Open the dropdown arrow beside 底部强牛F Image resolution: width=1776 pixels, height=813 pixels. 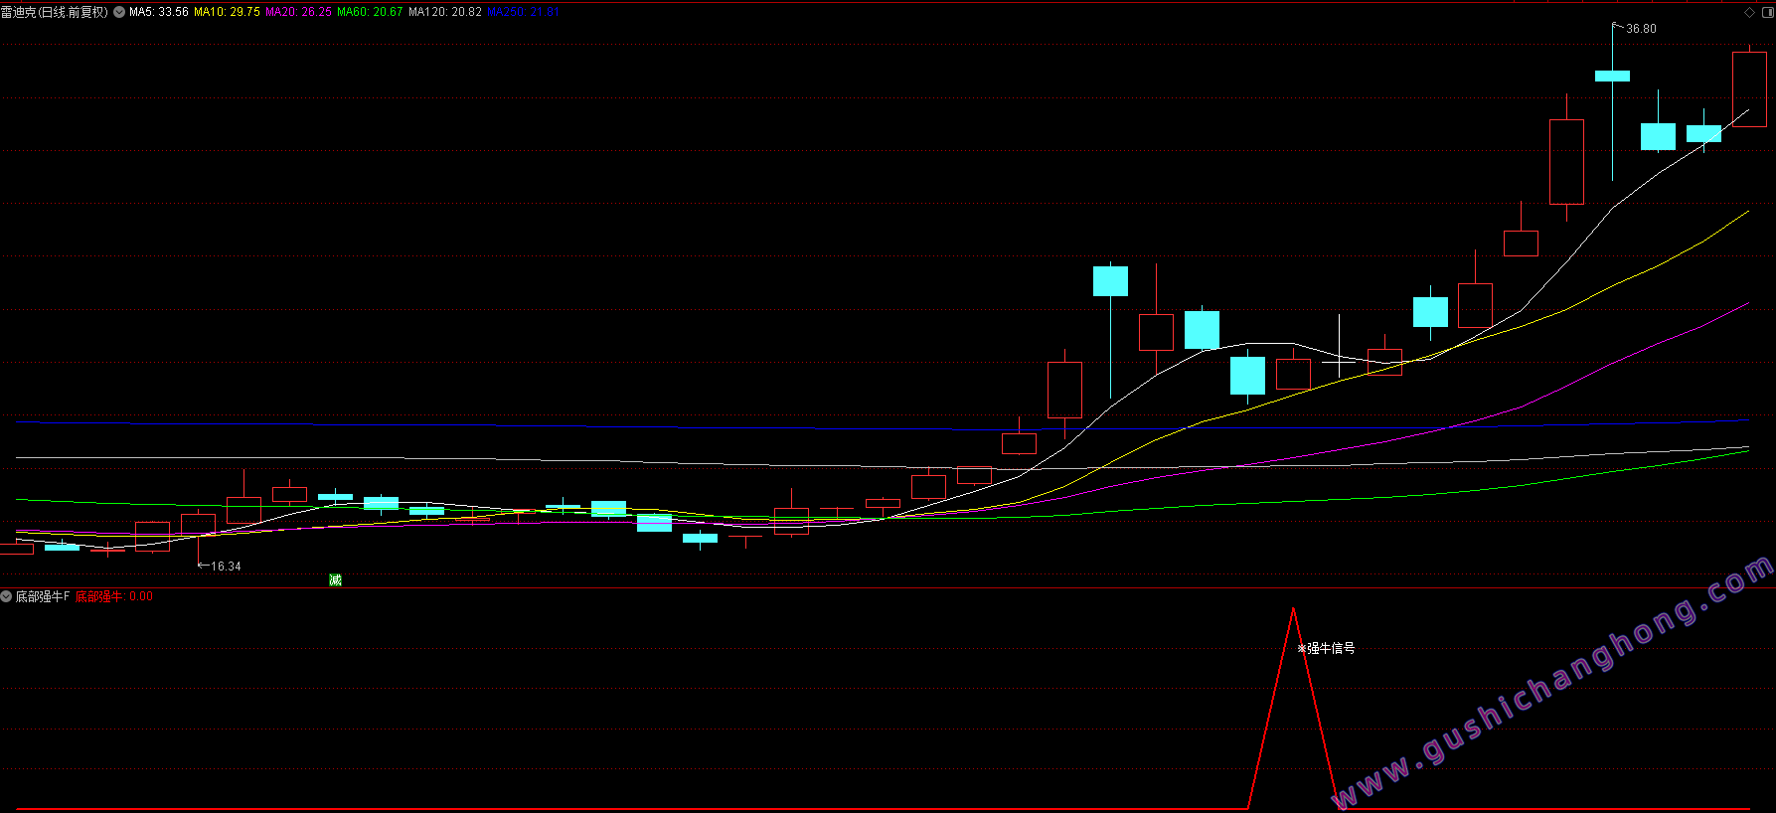tap(6, 596)
